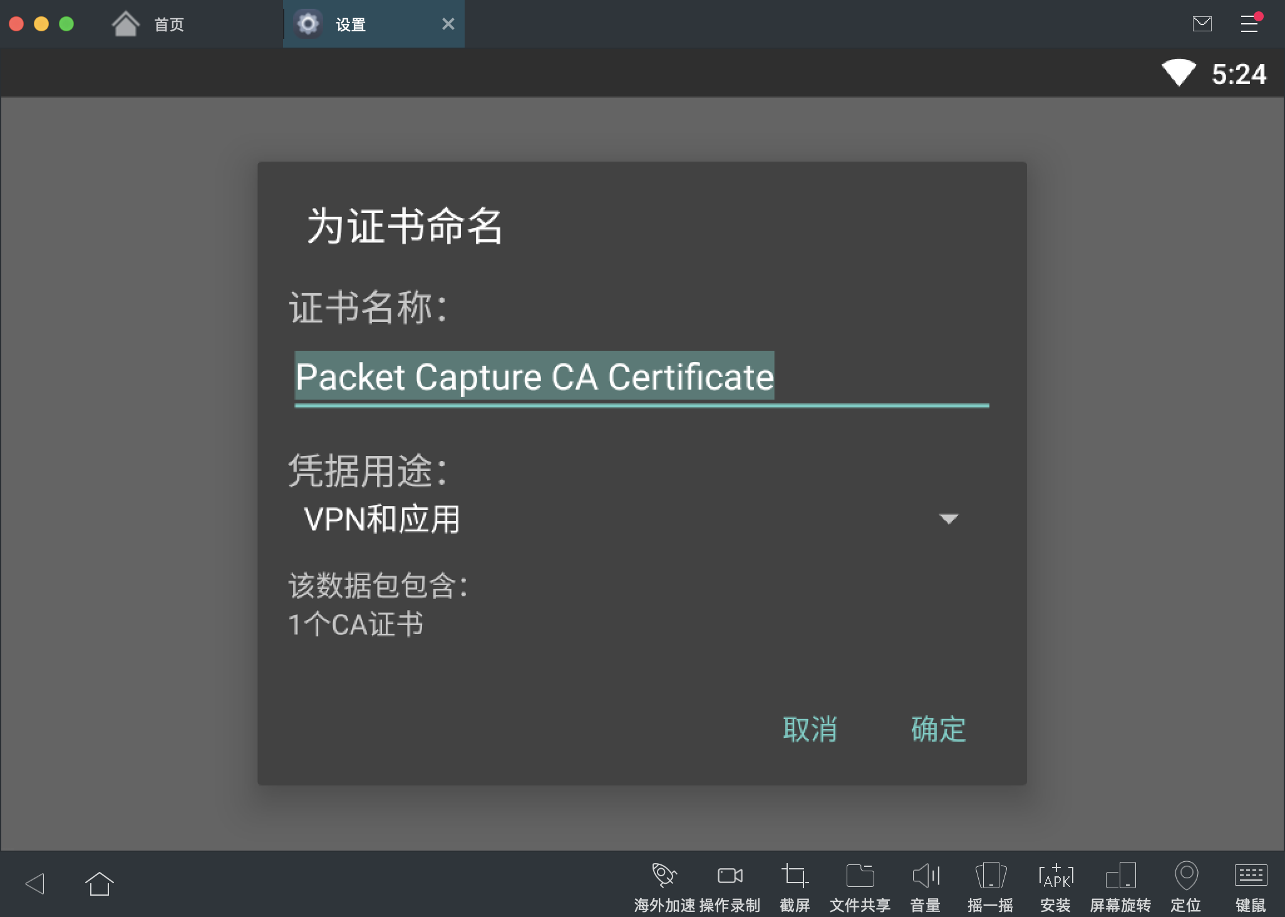This screenshot has width=1285, height=917.
Task: Click 取消 to cancel naming certificate
Action: 810,729
